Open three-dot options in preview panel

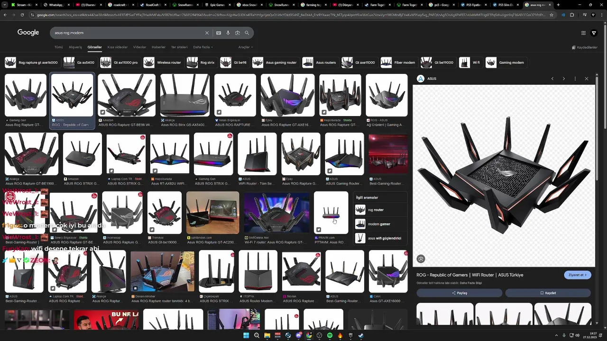pyautogui.click(x=575, y=79)
